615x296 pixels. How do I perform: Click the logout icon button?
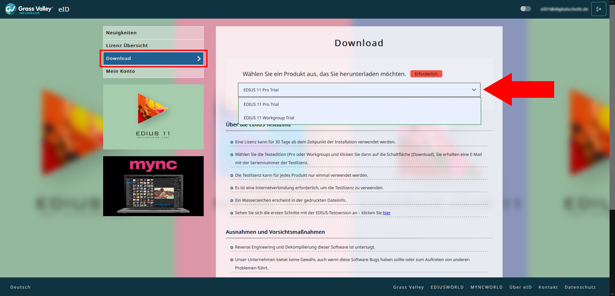point(598,9)
